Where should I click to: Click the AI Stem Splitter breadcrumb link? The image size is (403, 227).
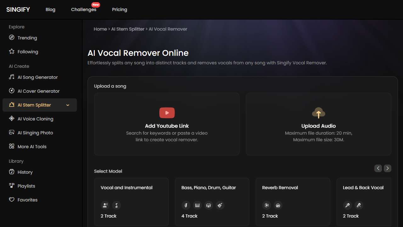128,29
